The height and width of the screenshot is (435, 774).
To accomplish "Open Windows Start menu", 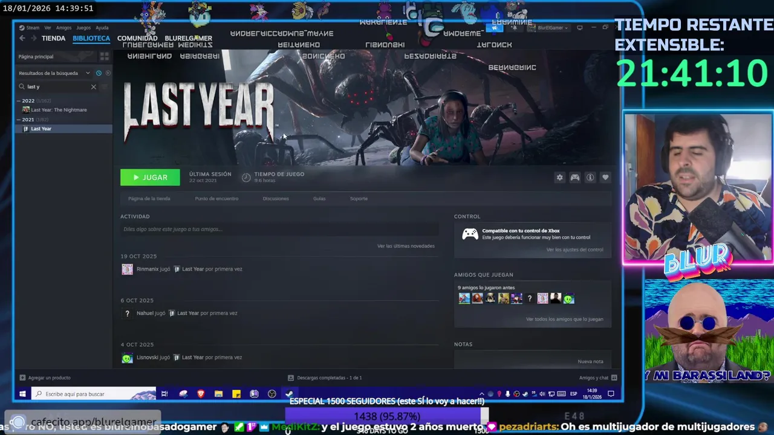I will [22, 394].
